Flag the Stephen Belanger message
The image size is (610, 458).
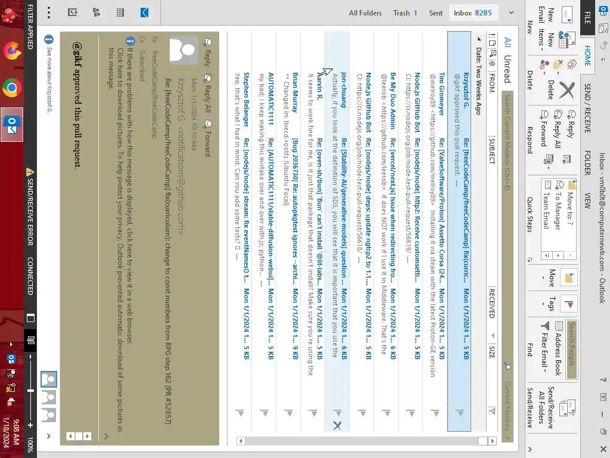[x=239, y=413]
